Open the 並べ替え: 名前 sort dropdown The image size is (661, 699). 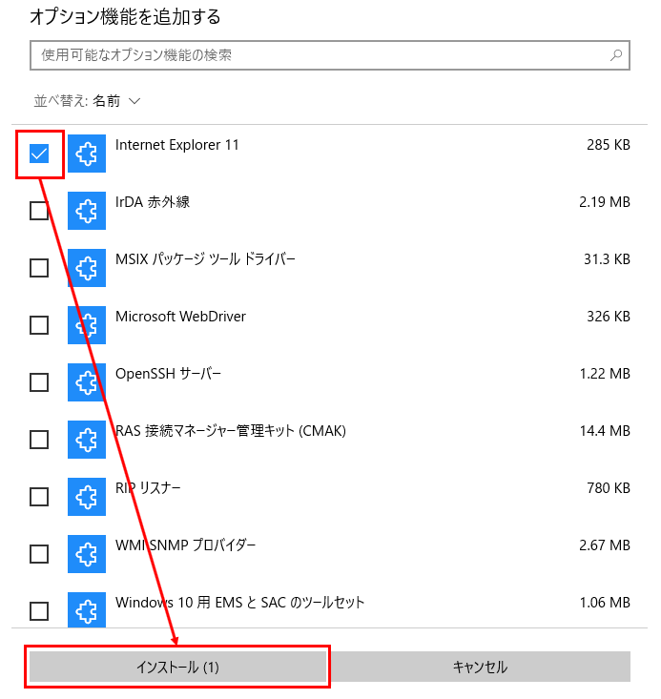[x=87, y=101]
